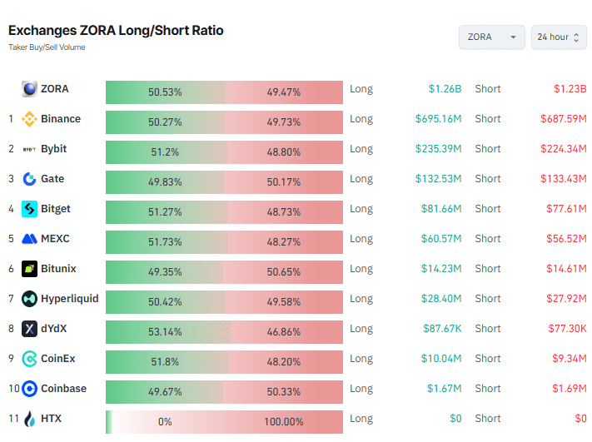Click the MEXC exchange logo

coord(29,239)
